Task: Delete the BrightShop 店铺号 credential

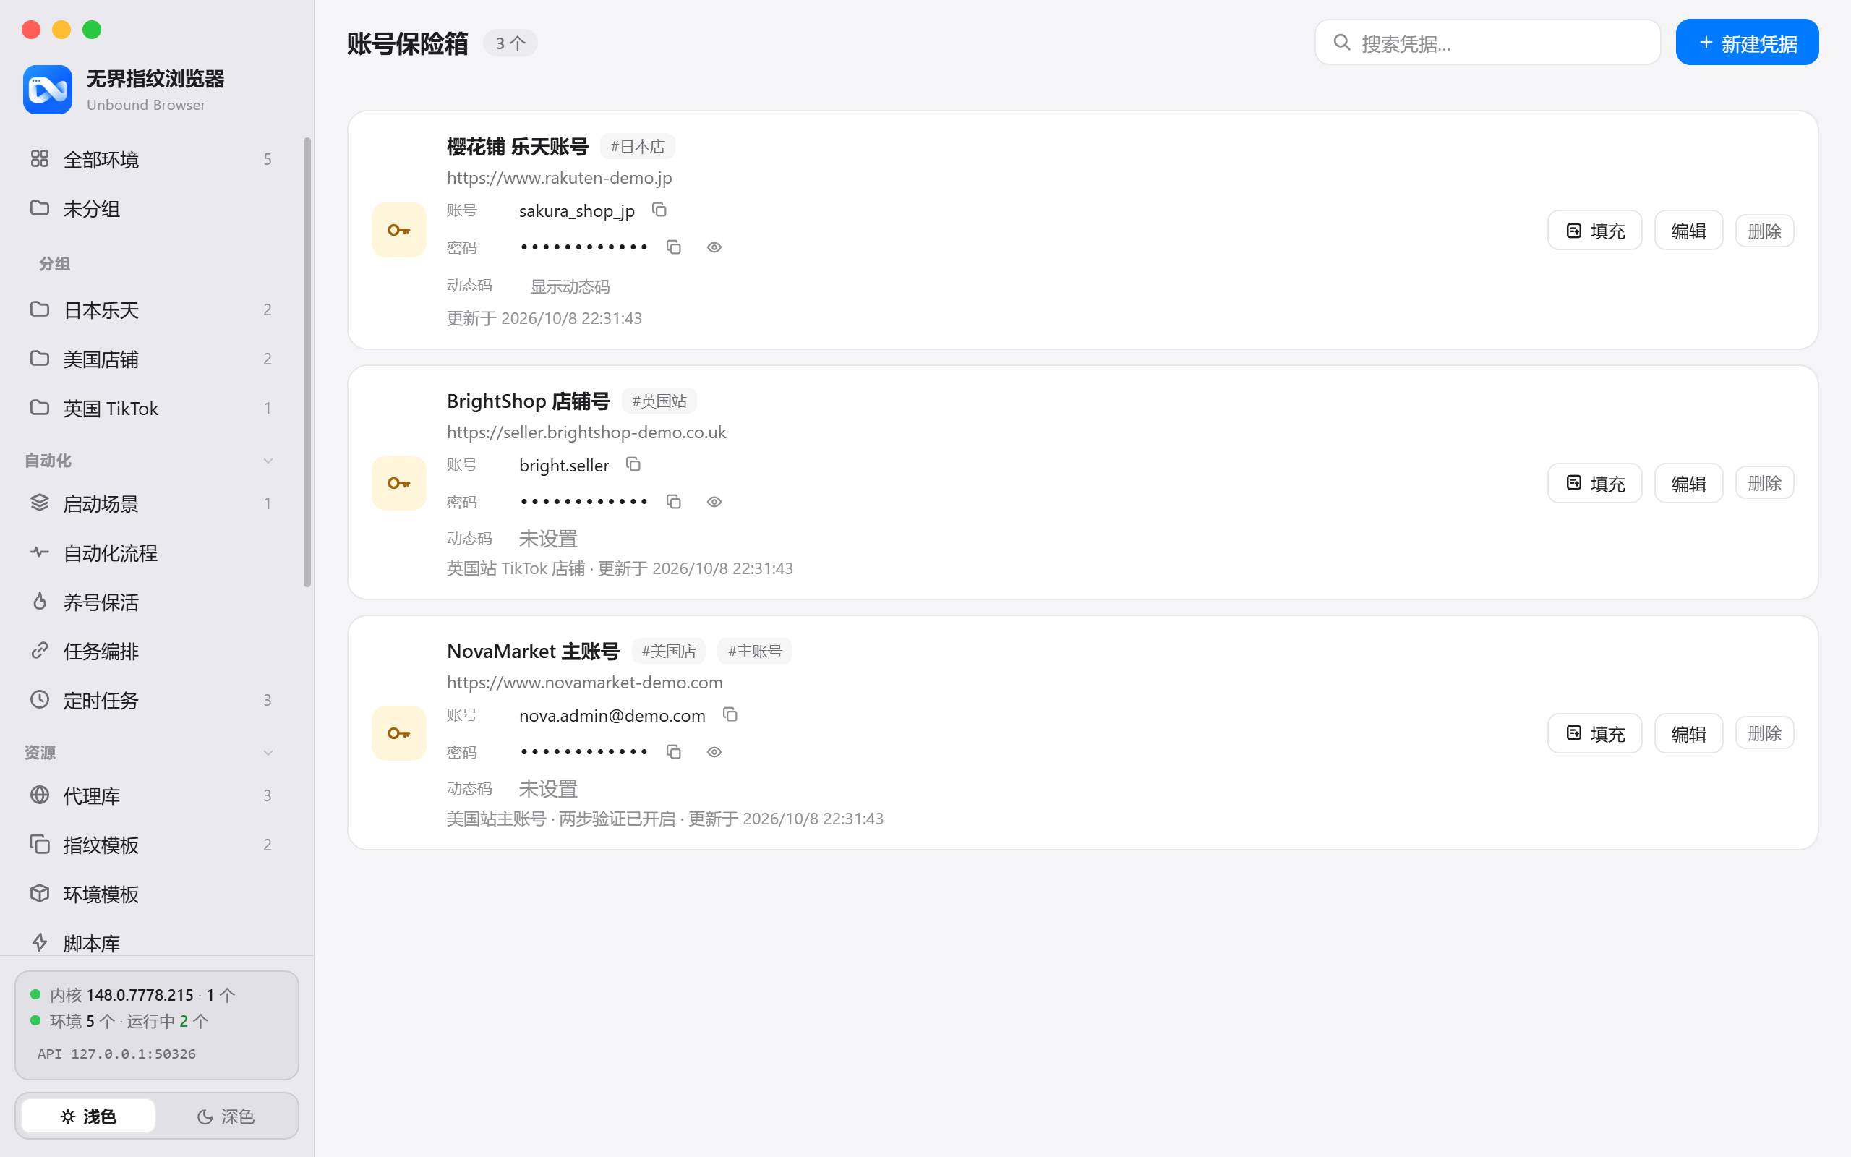Action: tap(1764, 483)
